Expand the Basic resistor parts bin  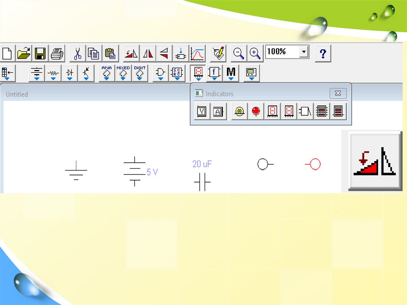tap(53, 73)
